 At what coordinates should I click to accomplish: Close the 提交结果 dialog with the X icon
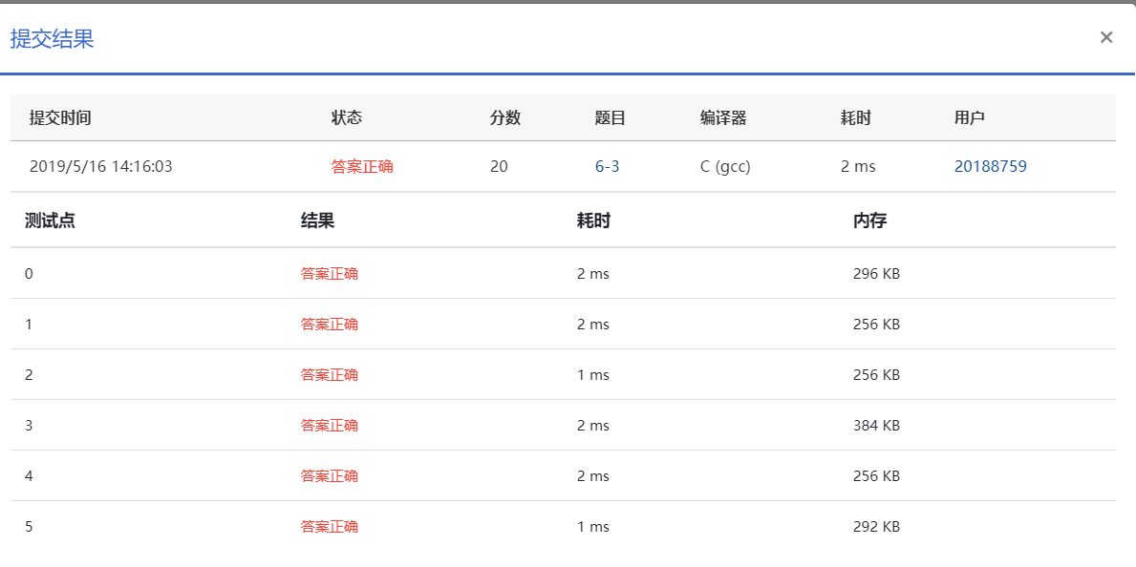(1105, 37)
